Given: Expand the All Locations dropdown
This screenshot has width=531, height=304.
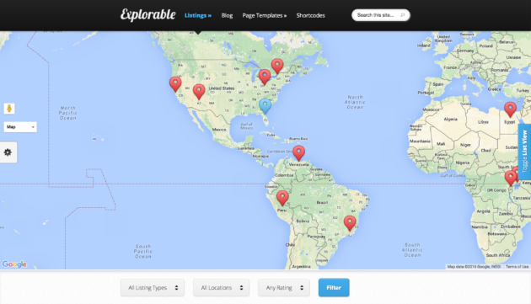Looking at the screenshot, I should coord(221,288).
